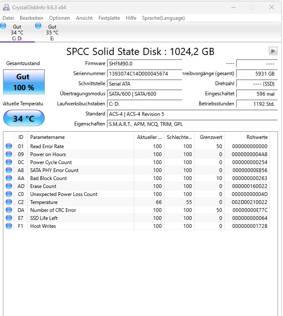Image resolution: width=283 pixels, height=316 pixels.
Task: Click the status orb for Read Error Rate
Action: (x=9, y=146)
